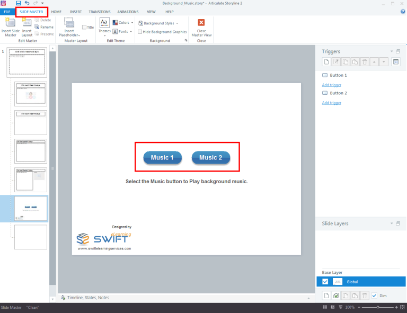
Task: Switch to the Insert ribbon tab
Action: click(76, 11)
